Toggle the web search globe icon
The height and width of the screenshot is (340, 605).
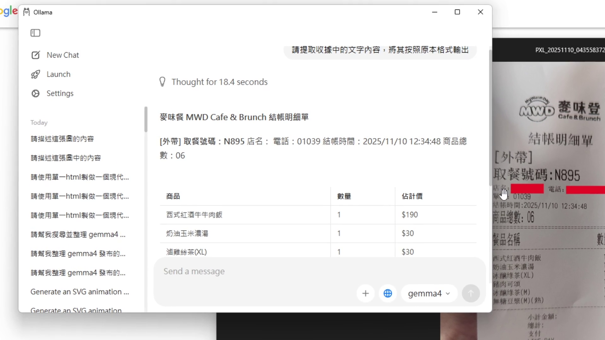pyautogui.click(x=388, y=293)
